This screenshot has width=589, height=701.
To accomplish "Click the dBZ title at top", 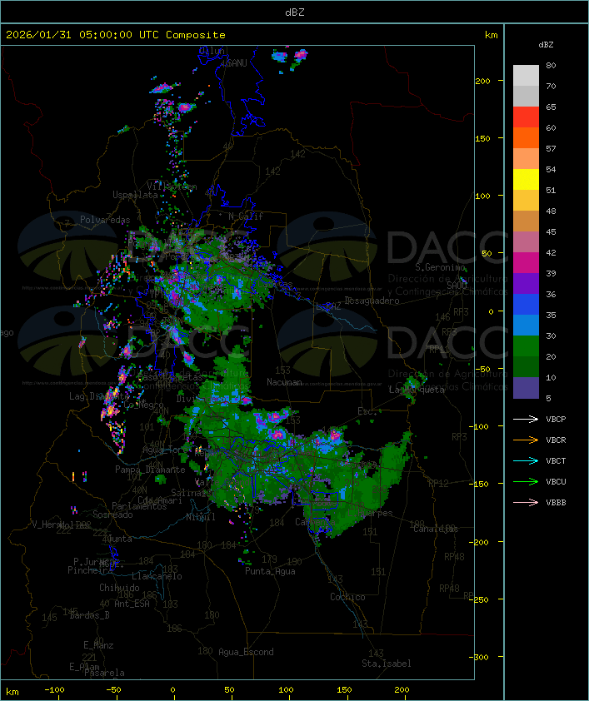I will [294, 12].
